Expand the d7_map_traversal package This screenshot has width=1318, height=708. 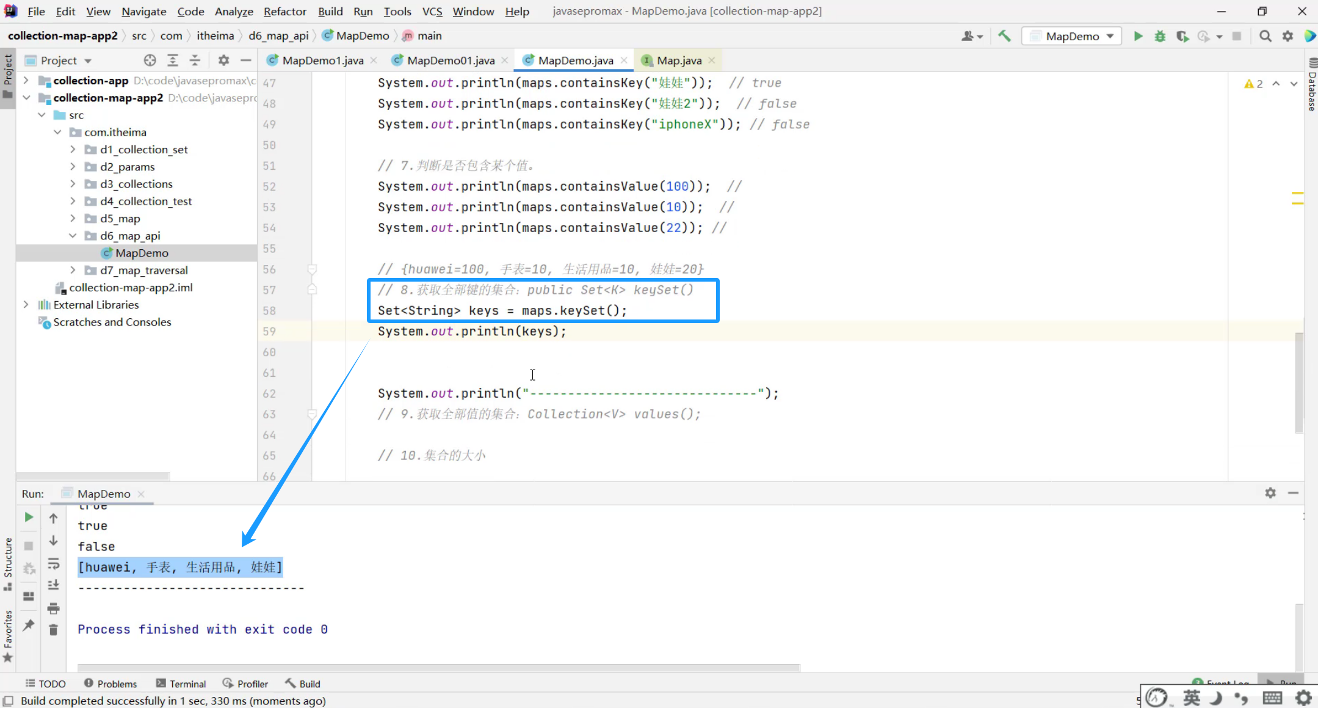(x=73, y=270)
